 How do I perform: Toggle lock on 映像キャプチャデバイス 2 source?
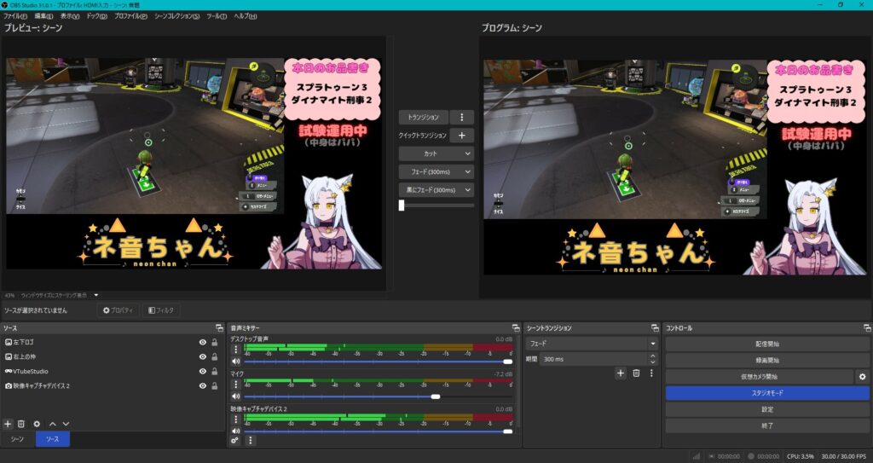click(215, 385)
